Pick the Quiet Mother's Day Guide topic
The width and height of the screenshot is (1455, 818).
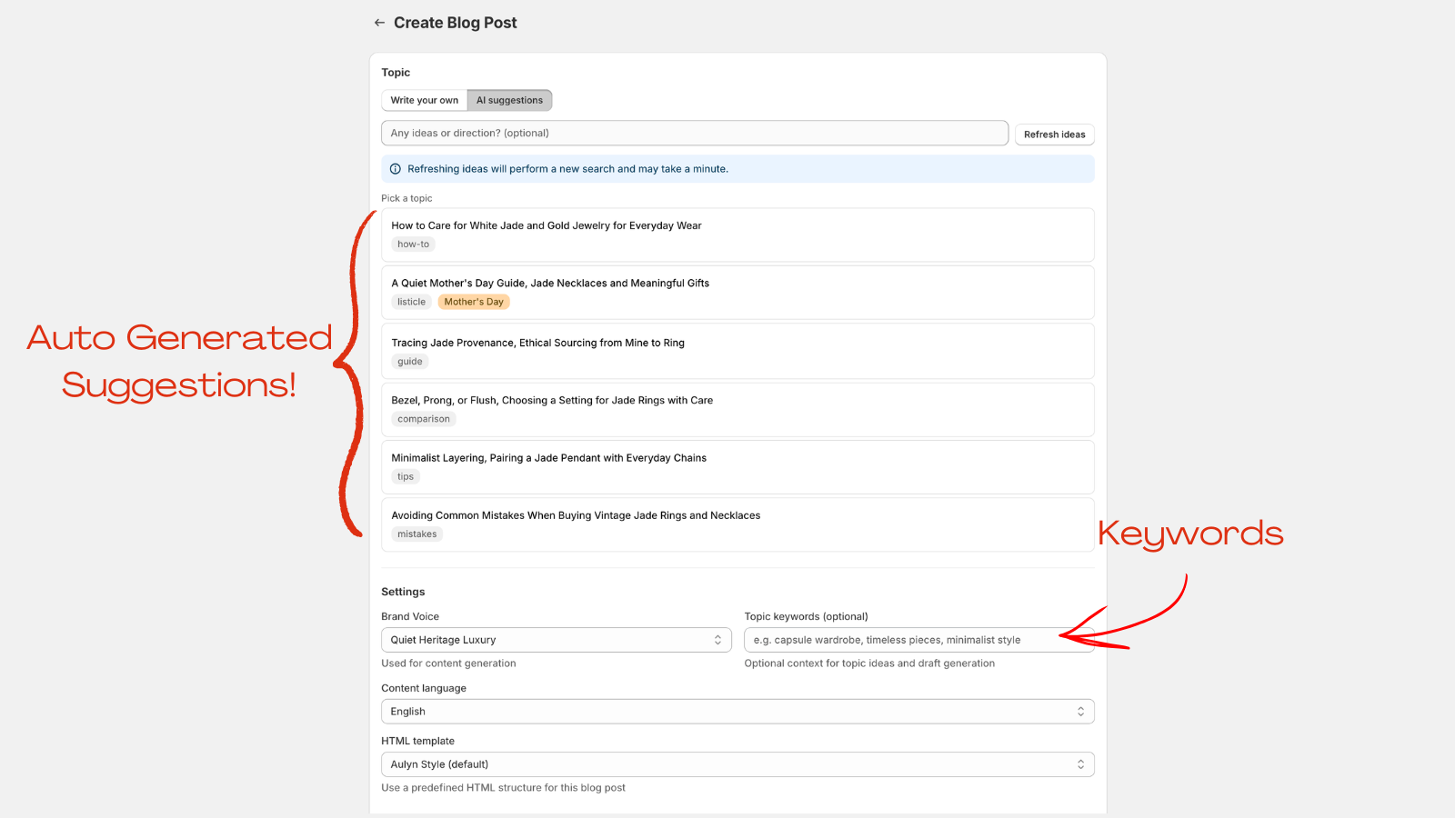pos(737,292)
